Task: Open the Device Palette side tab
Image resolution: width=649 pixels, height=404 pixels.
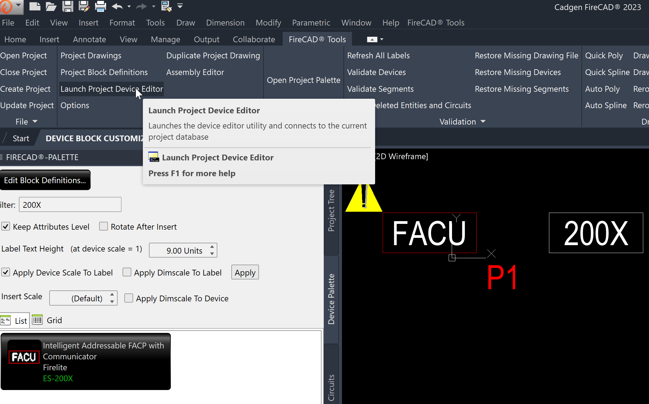Action: 331,299
